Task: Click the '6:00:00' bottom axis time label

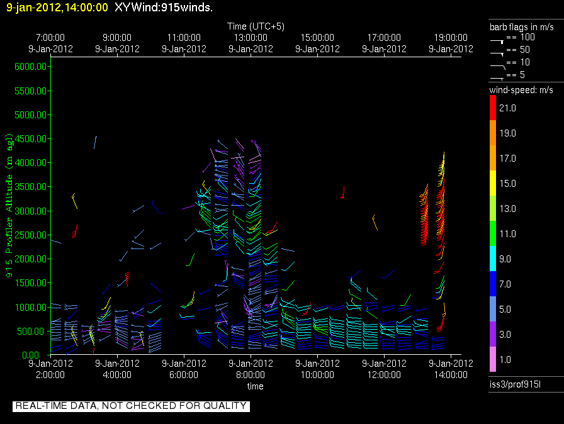Action: pyautogui.click(x=184, y=375)
